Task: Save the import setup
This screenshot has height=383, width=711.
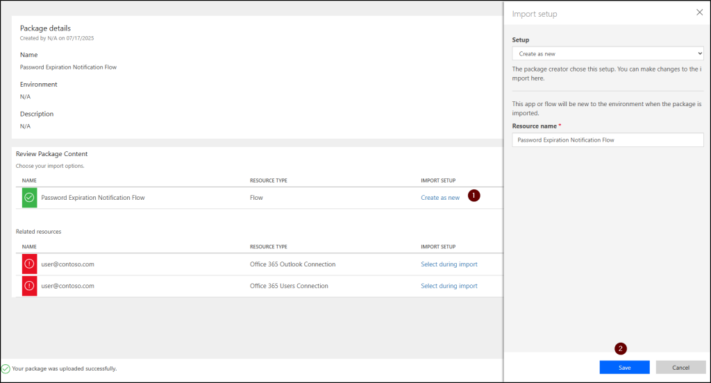Action: [x=624, y=368]
